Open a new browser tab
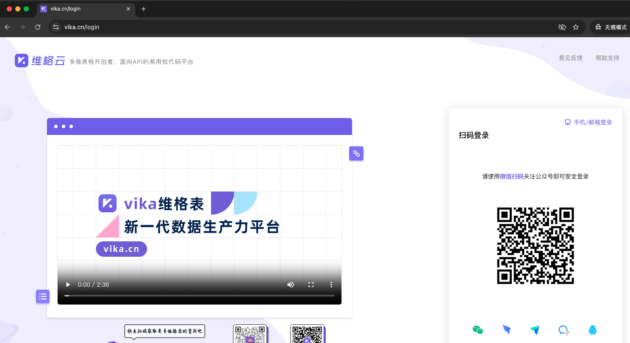The image size is (630, 343). coord(144,9)
